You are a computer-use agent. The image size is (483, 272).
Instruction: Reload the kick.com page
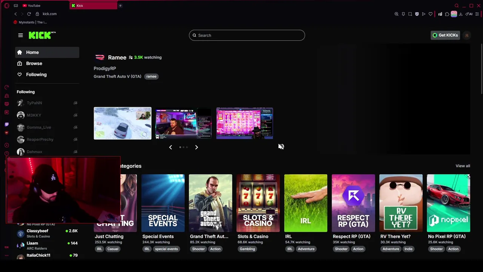coord(29,14)
